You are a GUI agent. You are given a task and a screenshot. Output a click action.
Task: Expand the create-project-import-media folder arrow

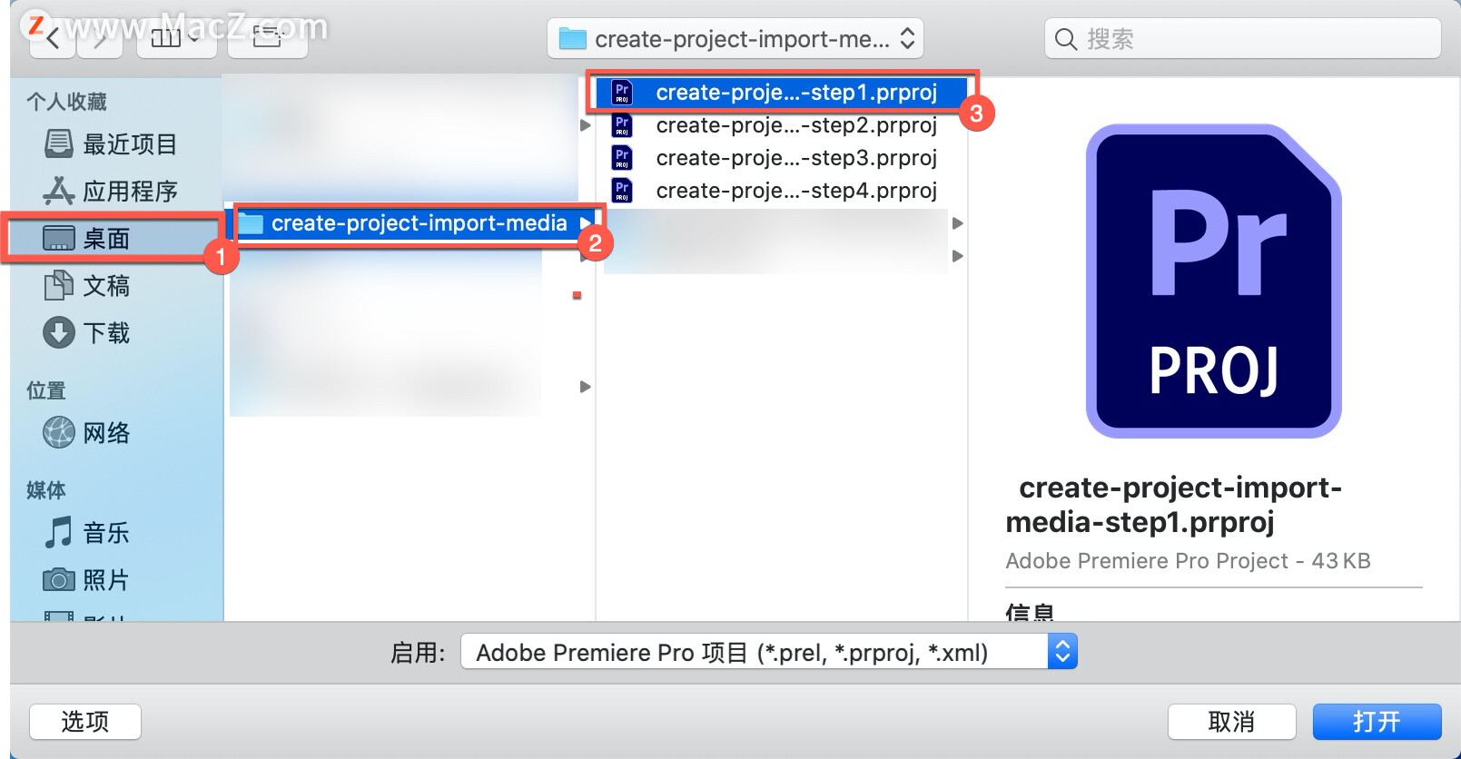(x=586, y=223)
